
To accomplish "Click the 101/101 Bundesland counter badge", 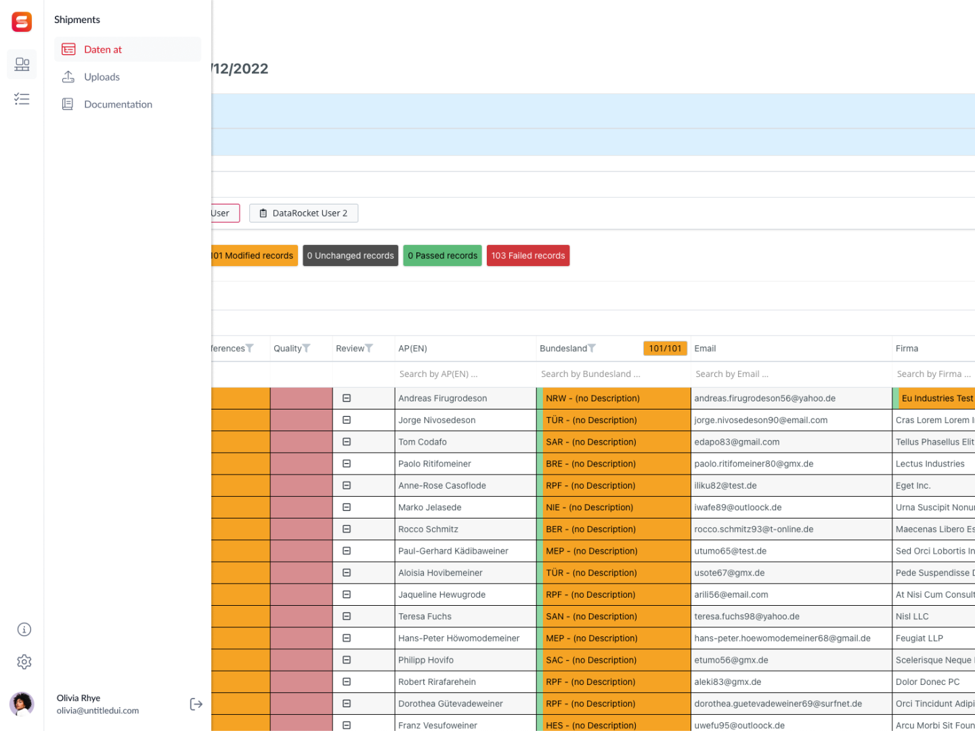I will tap(665, 349).
